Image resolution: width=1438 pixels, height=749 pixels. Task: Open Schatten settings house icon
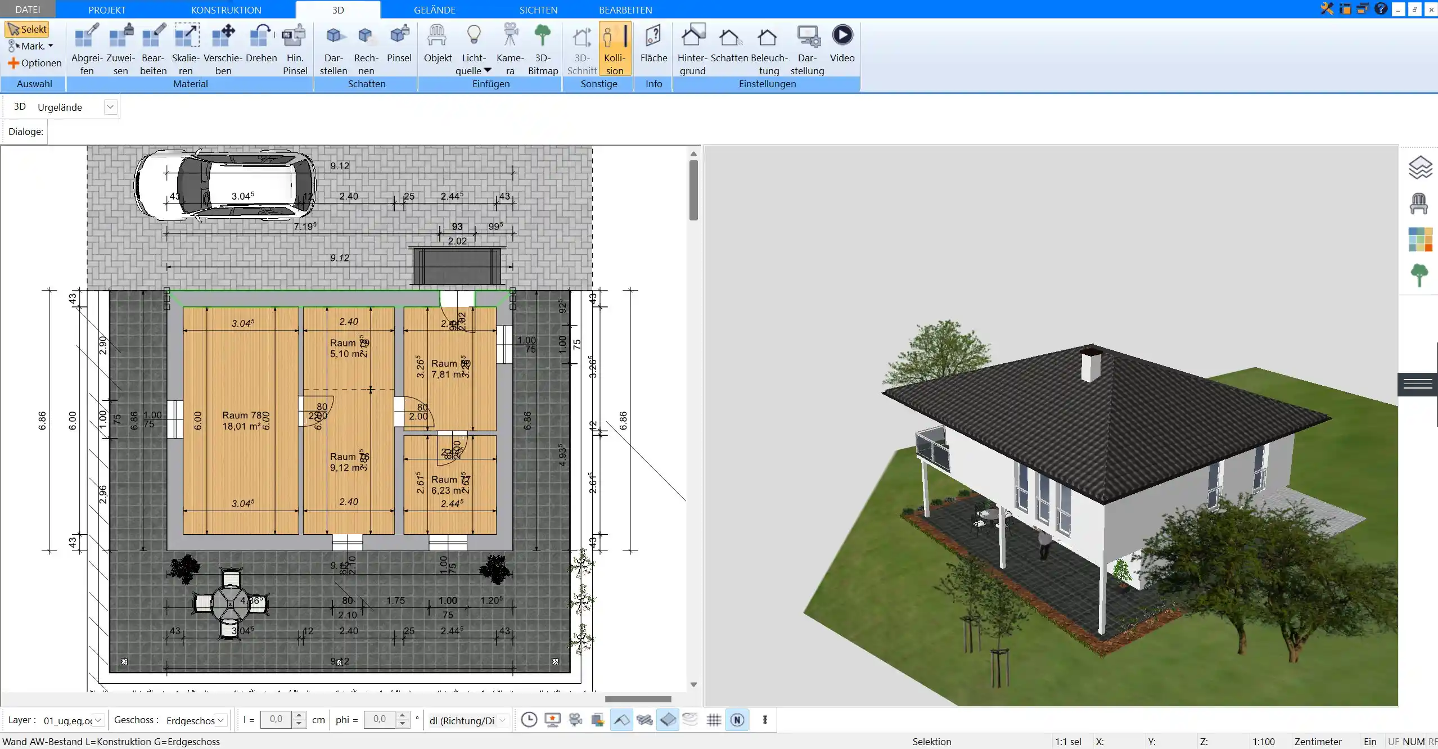pyautogui.click(x=729, y=43)
